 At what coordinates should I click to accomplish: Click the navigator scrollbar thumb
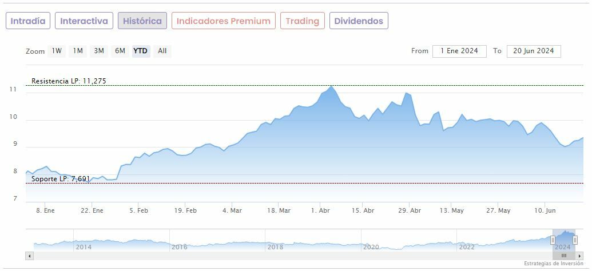[x=563, y=256]
